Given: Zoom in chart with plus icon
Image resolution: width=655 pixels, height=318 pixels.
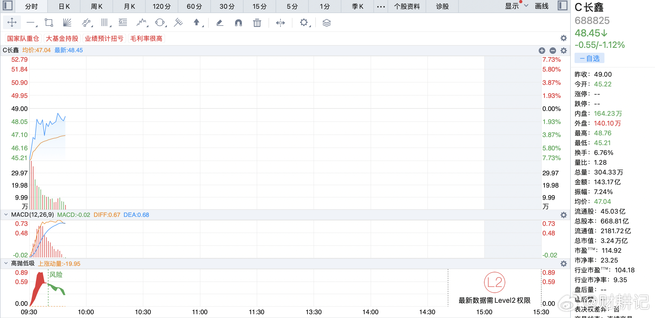Looking at the screenshot, I should pos(542,51).
